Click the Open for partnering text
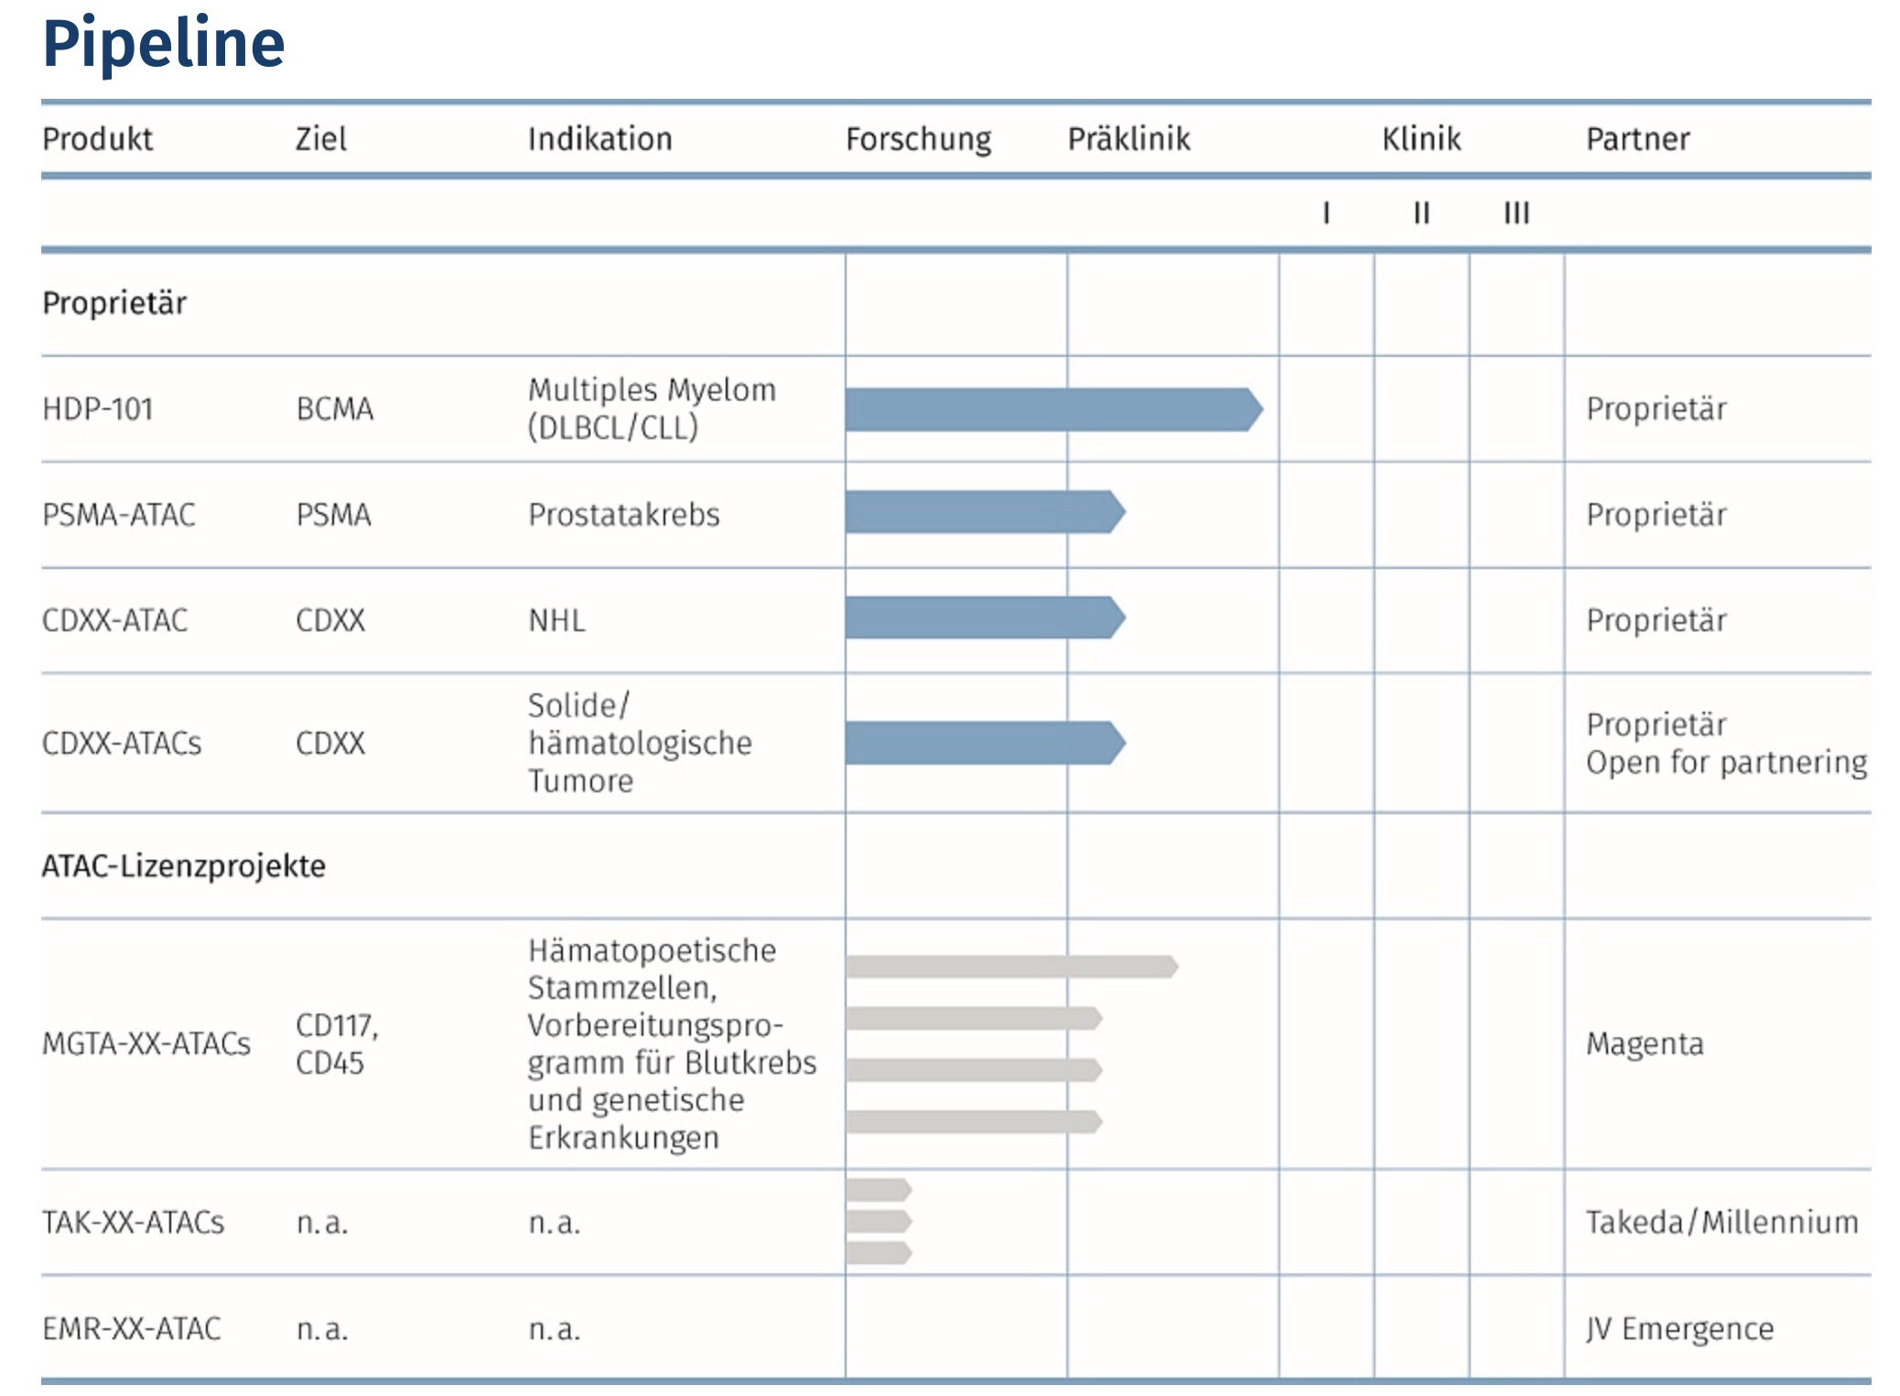1900x1396 pixels. click(x=1726, y=762)
